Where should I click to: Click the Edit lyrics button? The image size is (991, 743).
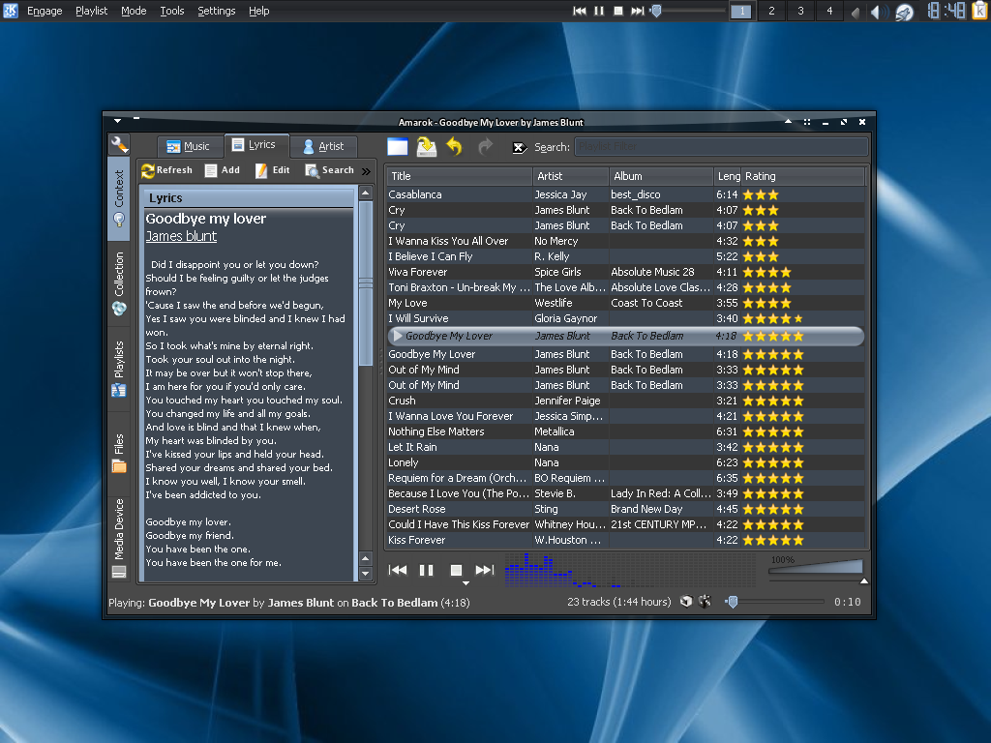272,170
